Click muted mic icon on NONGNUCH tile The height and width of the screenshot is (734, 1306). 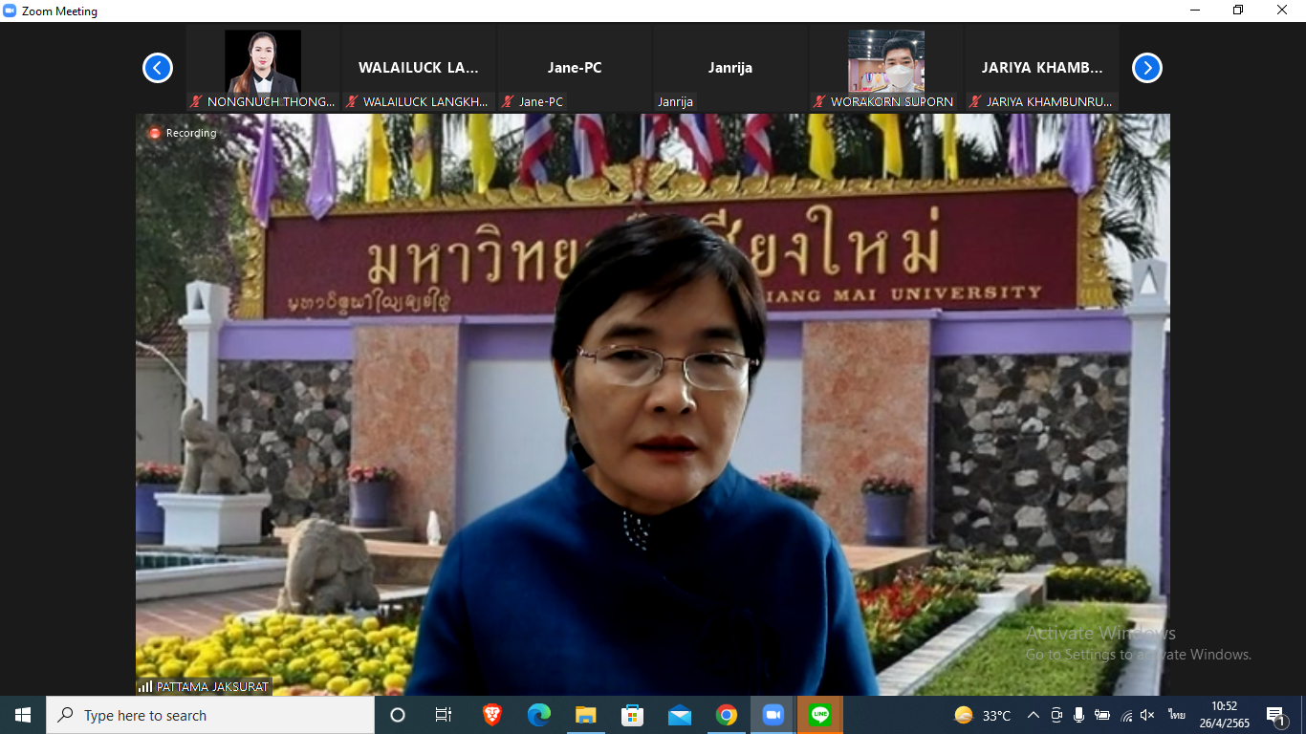197,101
